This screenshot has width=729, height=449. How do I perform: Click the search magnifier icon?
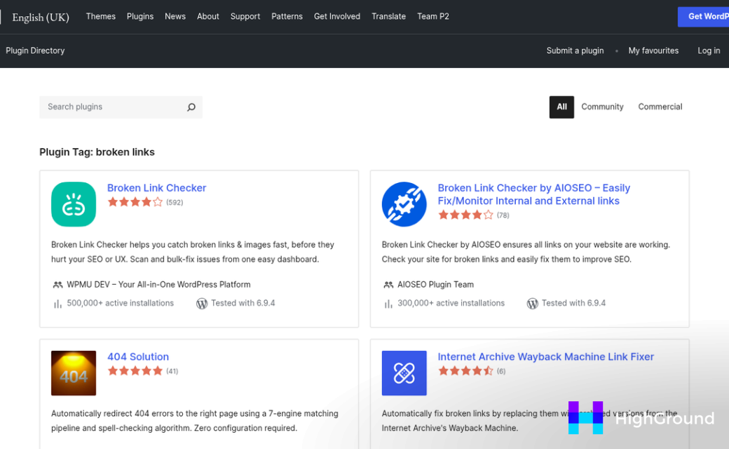(191, 107)
